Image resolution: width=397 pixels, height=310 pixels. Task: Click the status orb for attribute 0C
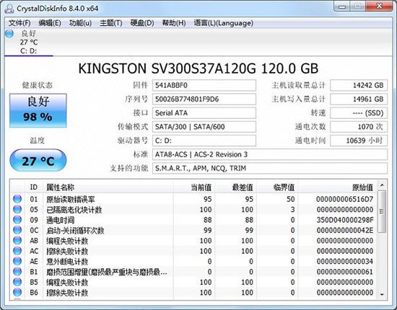pos(17,230)
